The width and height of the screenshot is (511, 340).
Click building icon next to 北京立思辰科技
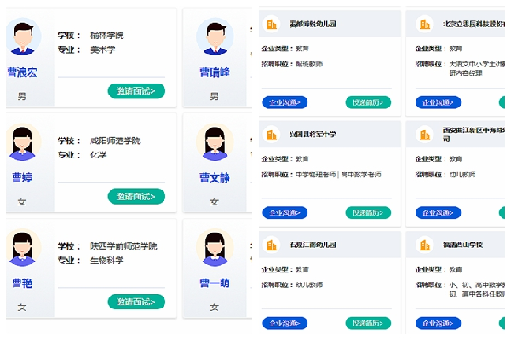(425, 24)
